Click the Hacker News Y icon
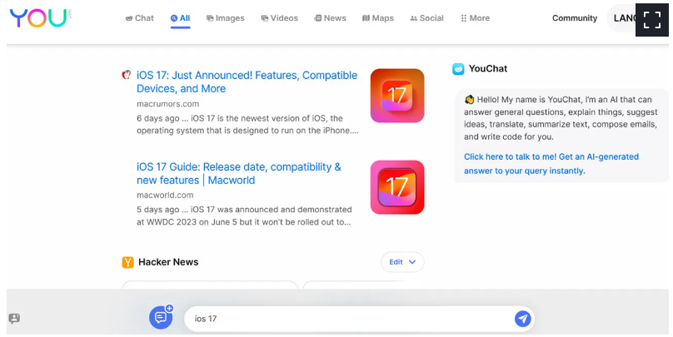 pos(127,262)
